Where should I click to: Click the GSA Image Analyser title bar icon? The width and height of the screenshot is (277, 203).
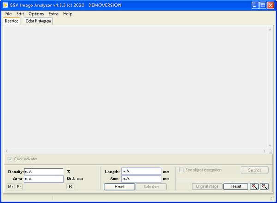pos(5,5)
